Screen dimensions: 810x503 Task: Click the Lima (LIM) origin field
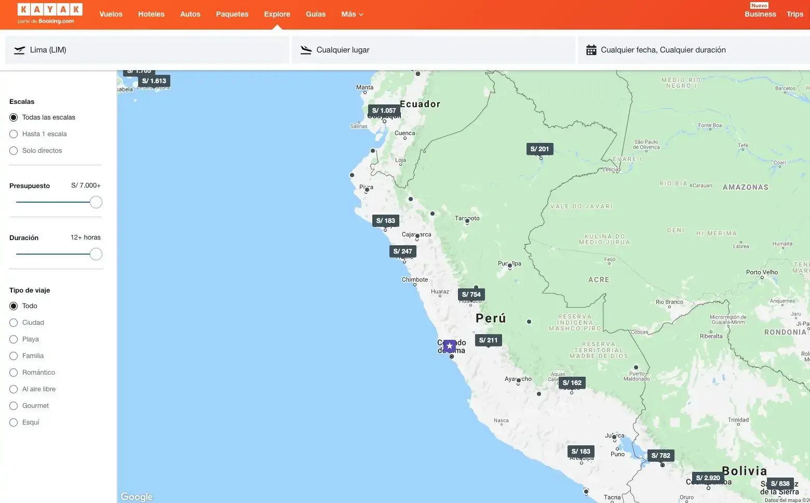147,50
